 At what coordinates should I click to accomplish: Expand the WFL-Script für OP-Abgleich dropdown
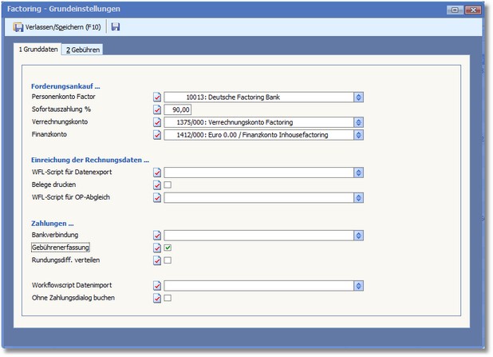(x=359, y=197)
